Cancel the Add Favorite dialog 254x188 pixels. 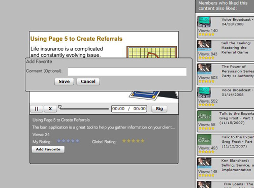(88, 81)
